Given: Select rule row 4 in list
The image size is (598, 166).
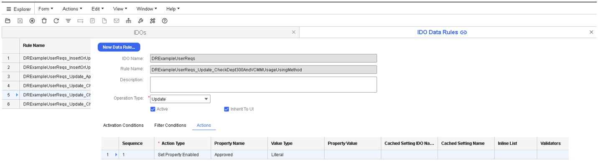Looking at the screenshot, I should 46,86.
